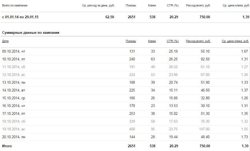
Task: Select the 11.10.2014, сб date row
Action: coord(125,67)
